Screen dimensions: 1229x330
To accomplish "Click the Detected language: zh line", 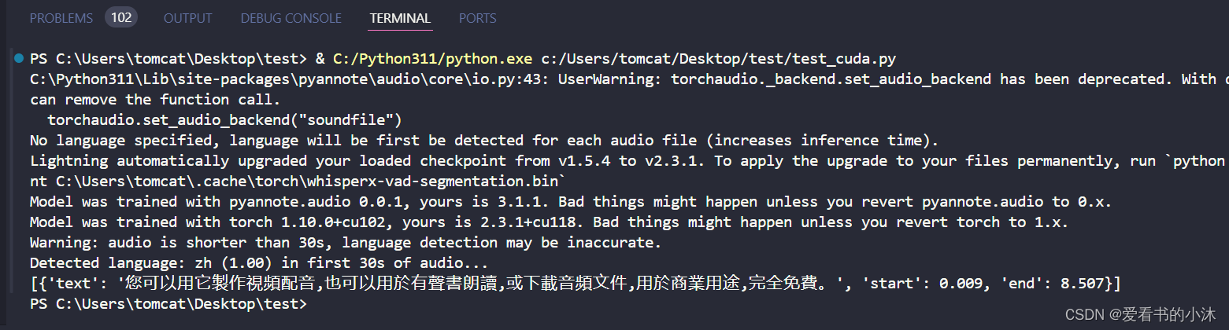I will (x=258, y=263).
